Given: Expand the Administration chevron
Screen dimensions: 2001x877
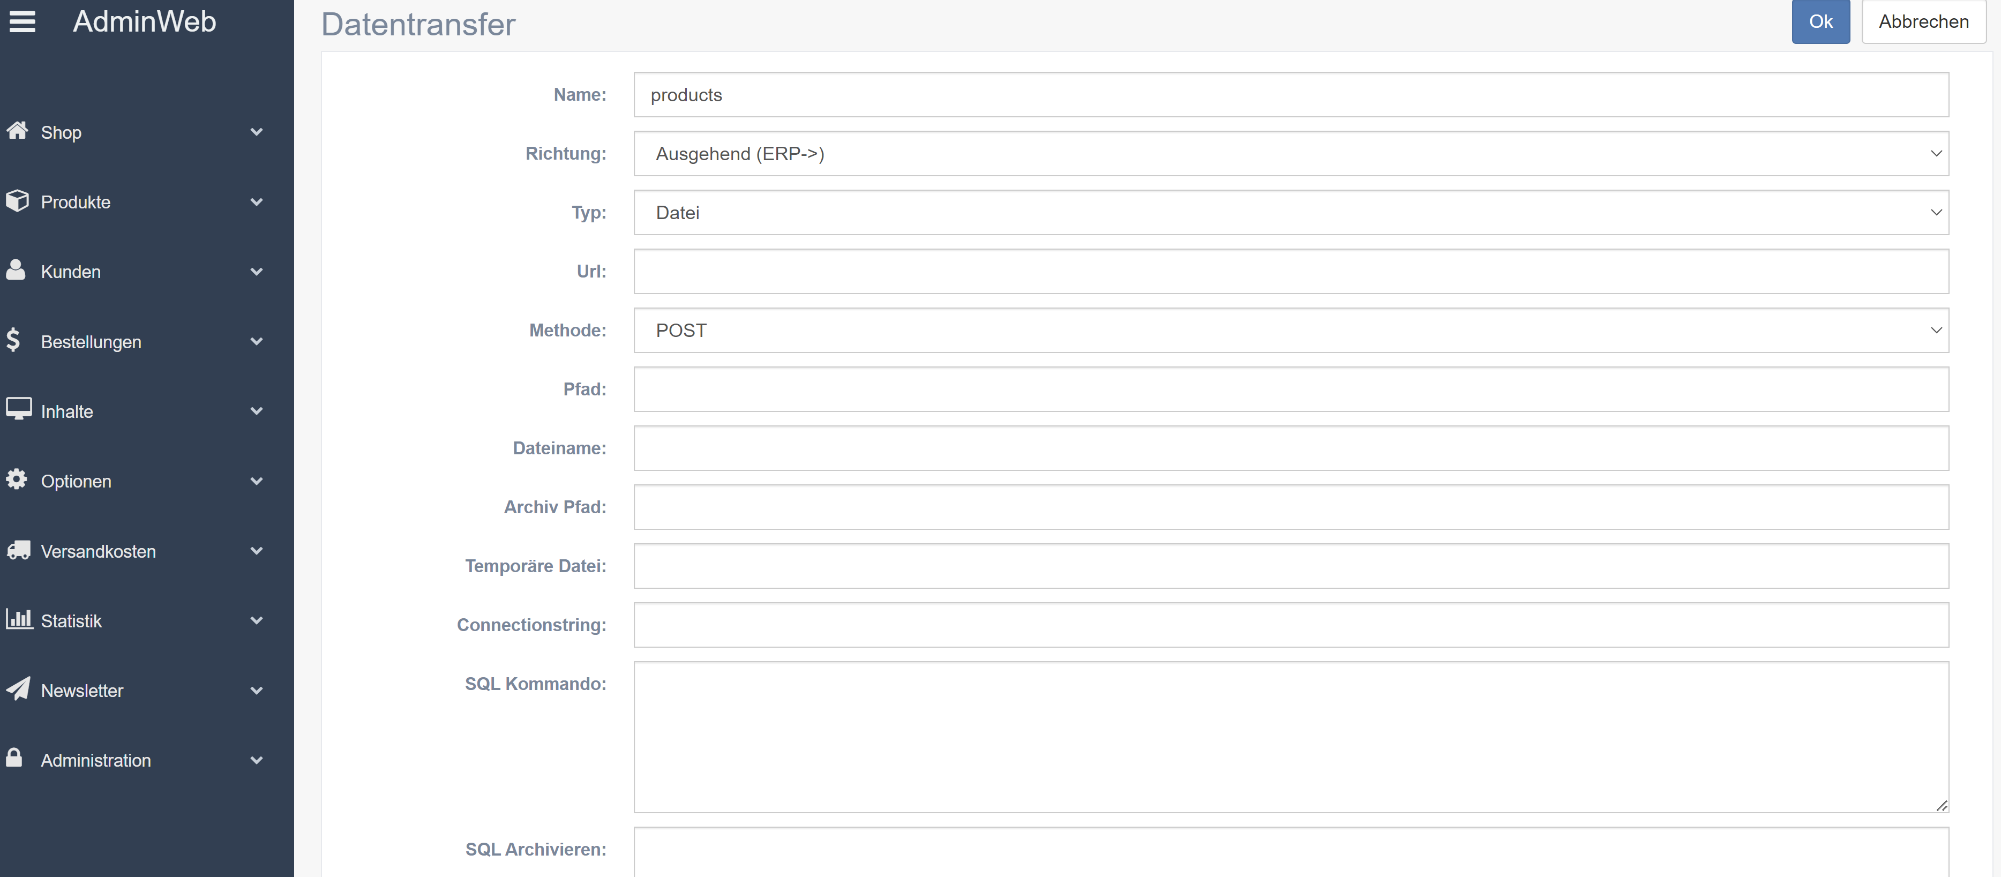Looking at the screenshot, I should pos(256,761).
